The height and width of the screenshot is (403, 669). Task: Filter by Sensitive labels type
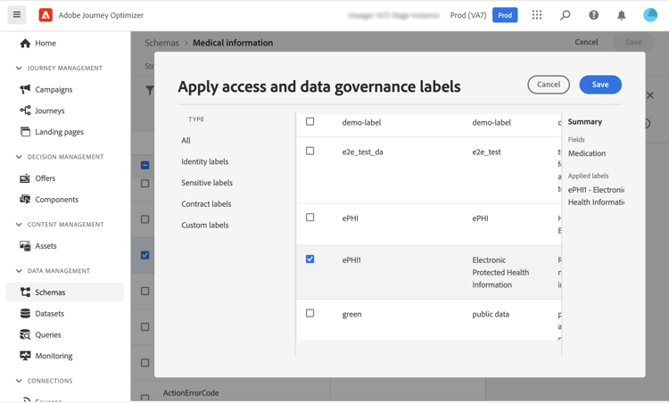pos(207,183)
